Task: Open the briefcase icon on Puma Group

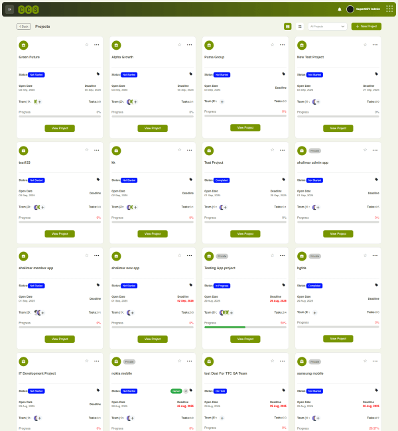Action: click(210, 45)
